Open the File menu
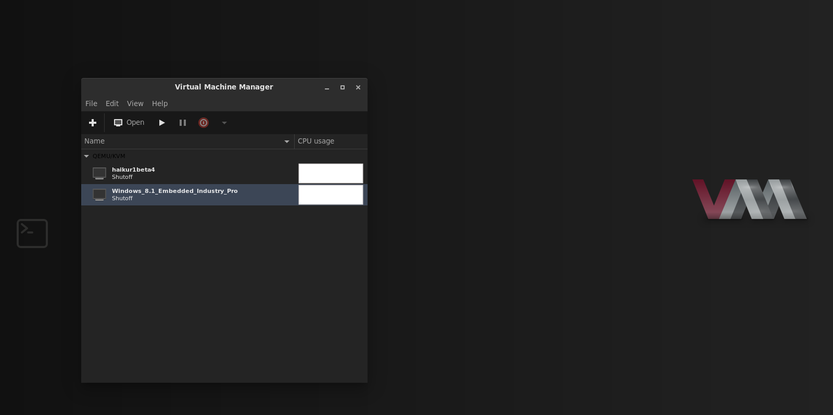Screen dimensions: 833x415 (91, 103)
